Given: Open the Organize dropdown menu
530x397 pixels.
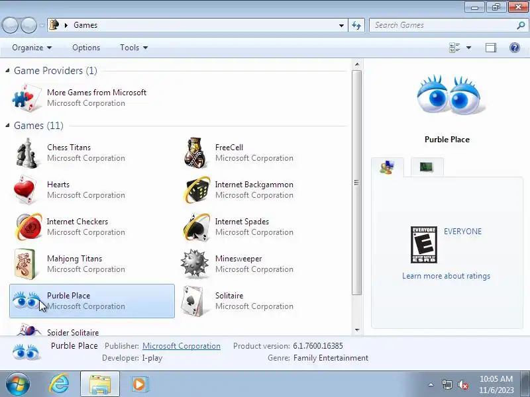Looking at the screenshot, I should pos(32,48).
